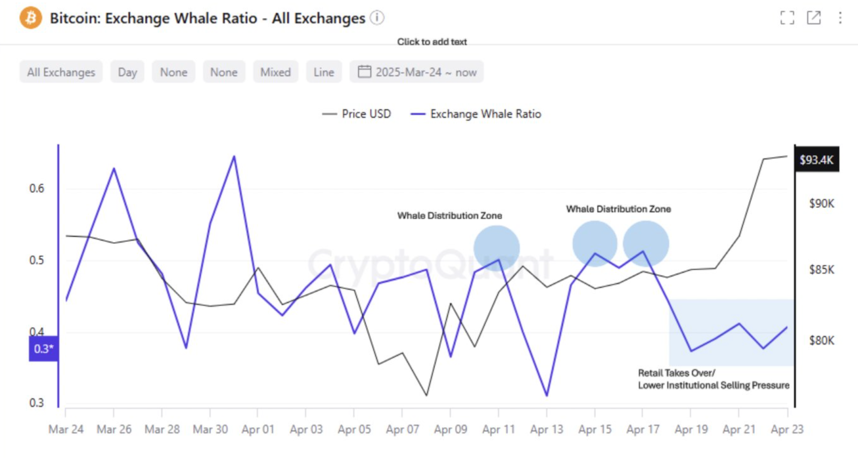Open the first None filter dropdown

coord(174,72)
